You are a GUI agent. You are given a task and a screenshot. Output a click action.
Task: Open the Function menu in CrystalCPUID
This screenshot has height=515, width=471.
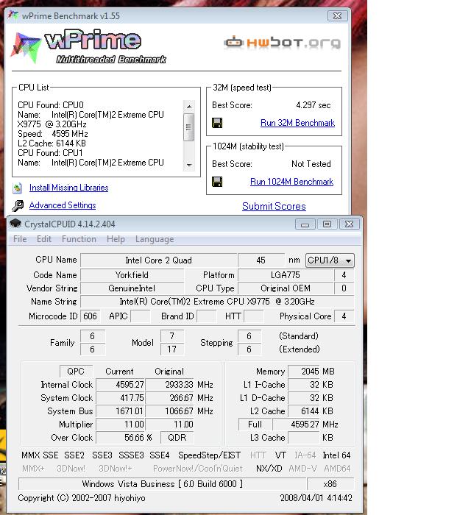pyautogui.click(x=79, y=239)
